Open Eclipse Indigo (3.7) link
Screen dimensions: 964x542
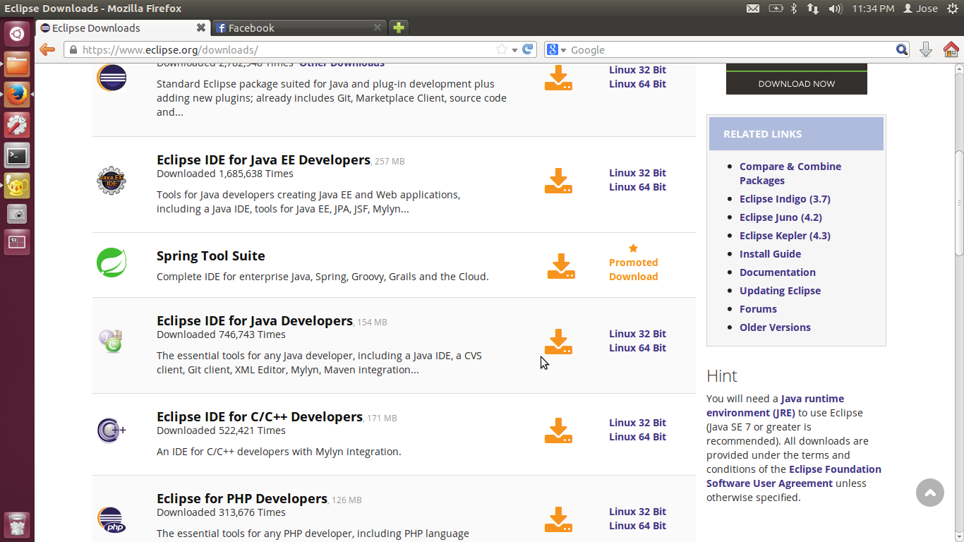pyautogui.click(x=785, y=199)
